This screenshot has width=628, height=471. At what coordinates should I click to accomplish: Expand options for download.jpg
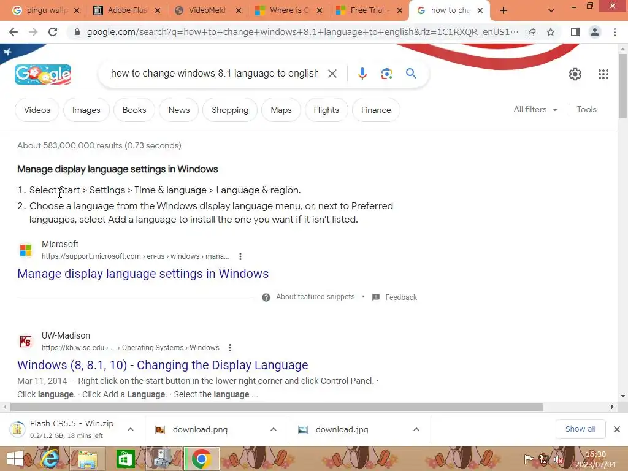click(416, 429)
